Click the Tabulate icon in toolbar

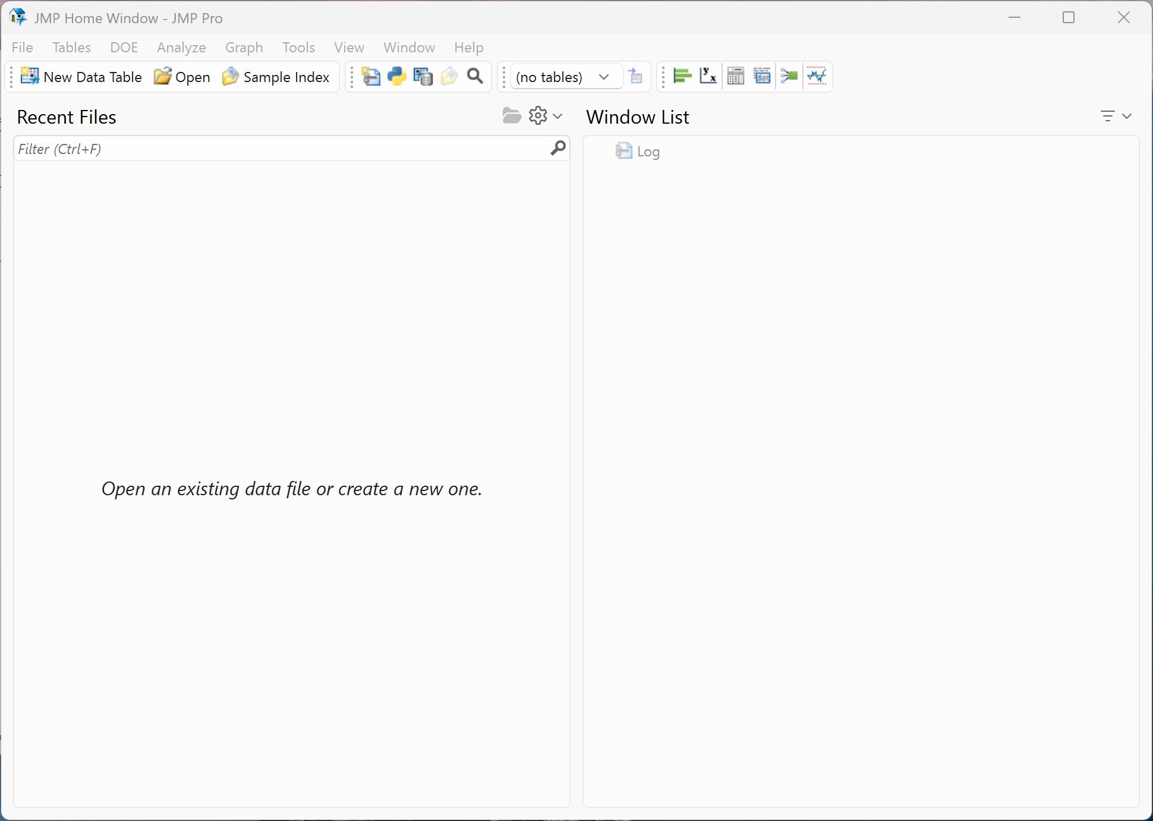tap(735, 76)
